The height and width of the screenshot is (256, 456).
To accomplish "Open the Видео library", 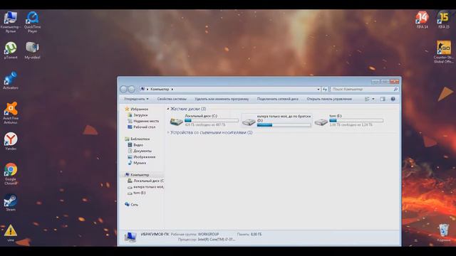I will [x=138, y=145].
